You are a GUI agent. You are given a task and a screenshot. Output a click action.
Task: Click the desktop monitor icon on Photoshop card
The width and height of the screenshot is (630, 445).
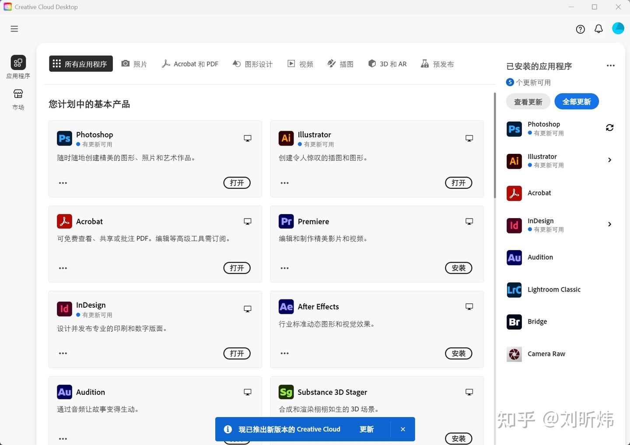[248, 138]
